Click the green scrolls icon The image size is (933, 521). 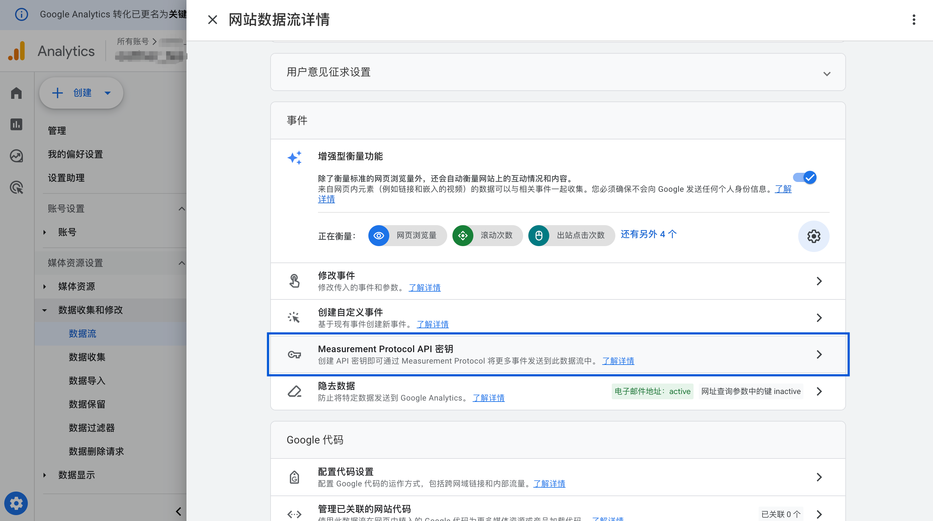tap(463, 235)
